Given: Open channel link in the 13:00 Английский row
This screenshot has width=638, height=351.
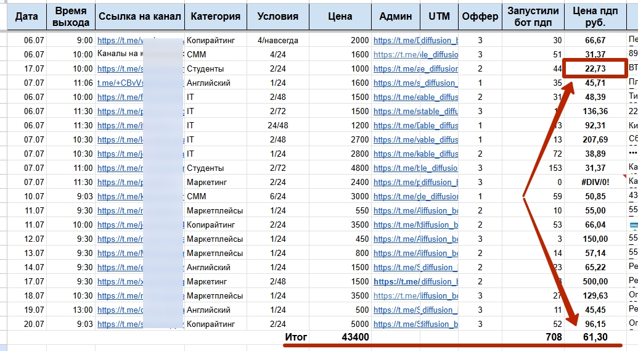Looking at the screenshot, I should pyautogui.click(x=120, y=310).
